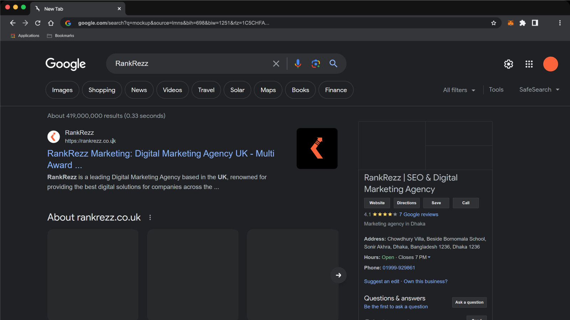The image size is (570, 320).
Task: Submit search with the magnifier icon
Action: (333, 64)
